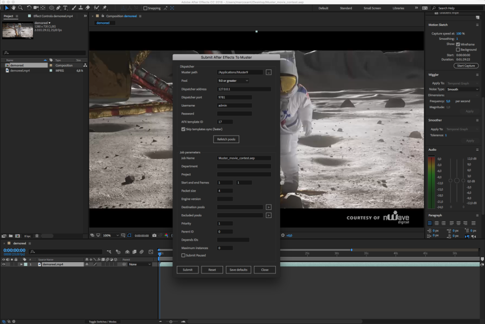Viewport: 485px width, 324px height.
Task: Click the Dispatcher address field
Action: [244, 89]
